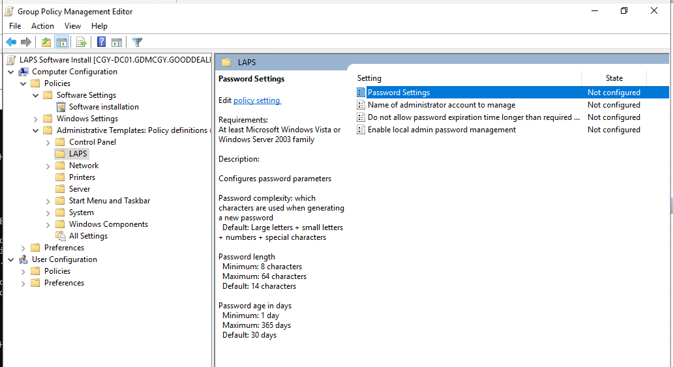Select the System tree item
The height and width of the screenshot is (367, 673).
click(81, 213)
